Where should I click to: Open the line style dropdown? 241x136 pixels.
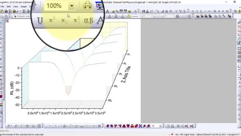click(136, 16)
